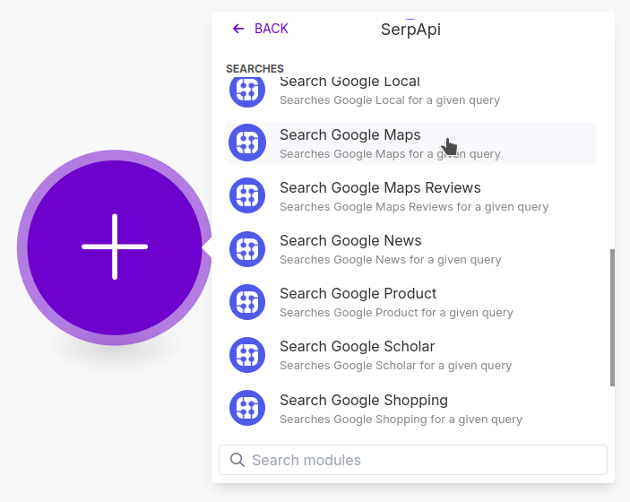Click 'Searches Google News for a given query'
Image resolution: width=630 pixels, height=502 pixels.
pos(390,260)
